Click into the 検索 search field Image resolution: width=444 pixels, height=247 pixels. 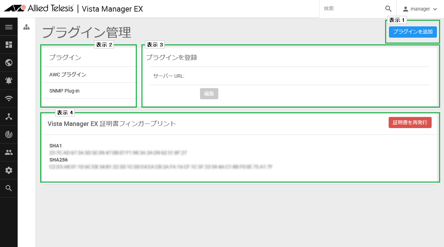pos(353,9)
